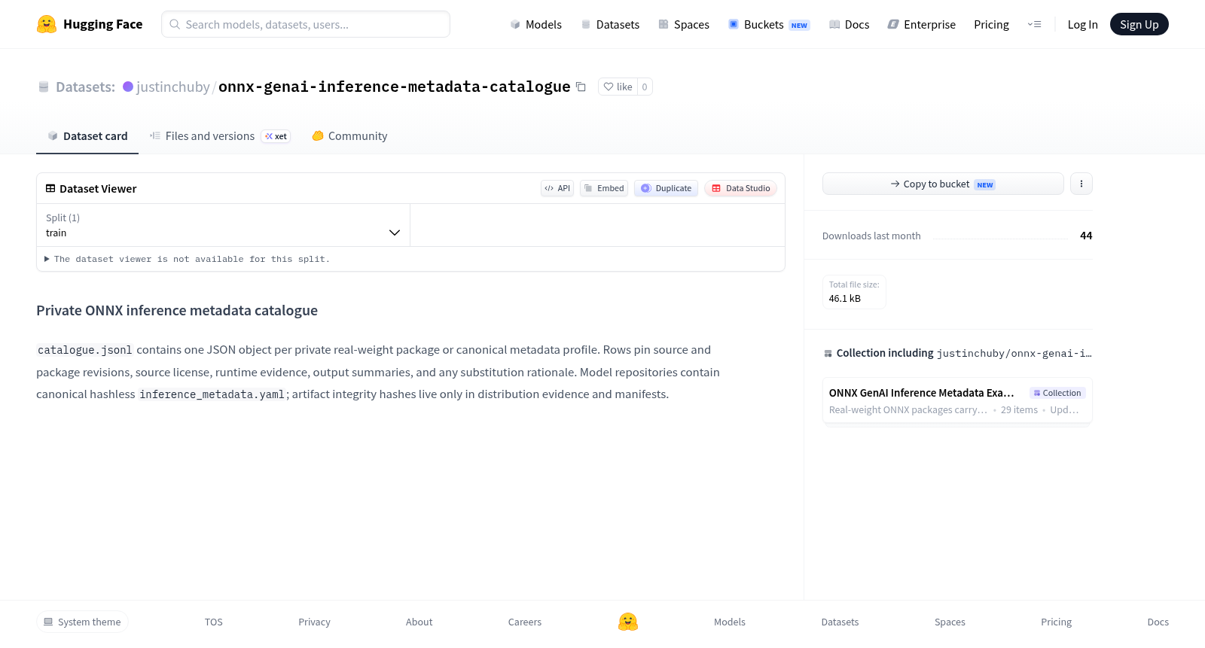The height and width of the screenshot is (648, 1205).
Task: Open the Models nav link
Action: pyautogui.click(x=535, y=25)
